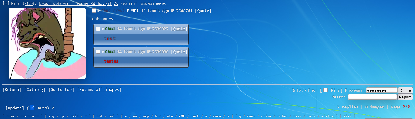Tick the checkbox on reply 17509027
Viewport: 415px width, 119px height.
(98, 29)
